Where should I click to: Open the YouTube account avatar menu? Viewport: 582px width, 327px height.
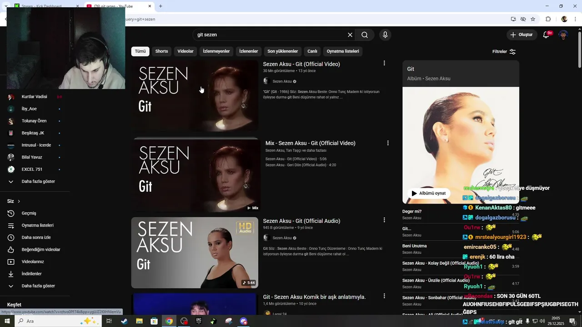pos(563,35)
